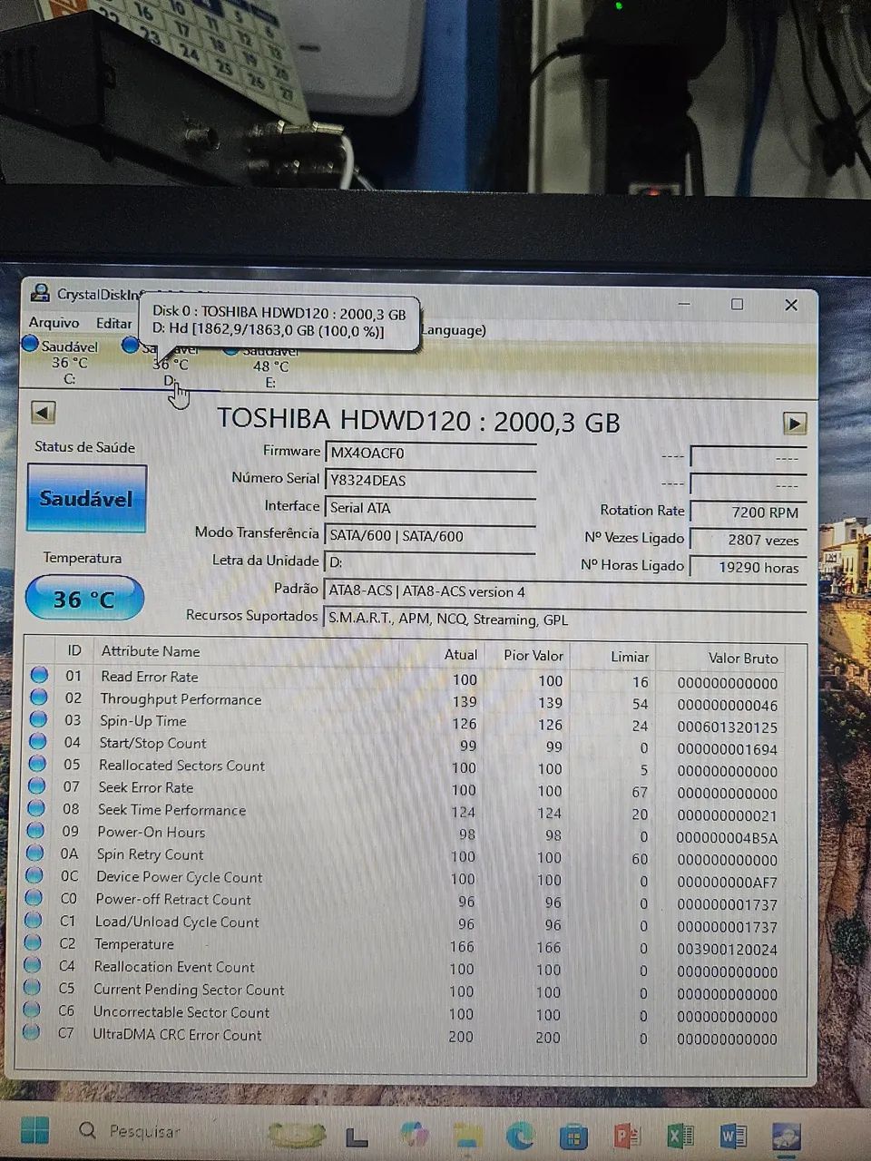Click the status icon beside UltraDMA CRC Error Count
Viewport: 871px width, 1161px height.
31,1032
